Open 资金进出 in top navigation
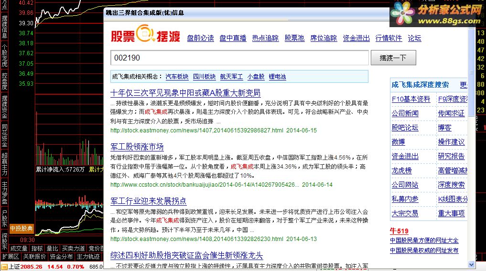This screenshot has width=486, height=271. click(x=356, y=38)
